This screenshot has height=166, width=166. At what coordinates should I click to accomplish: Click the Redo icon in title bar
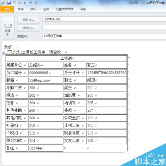tap(20, 3)
